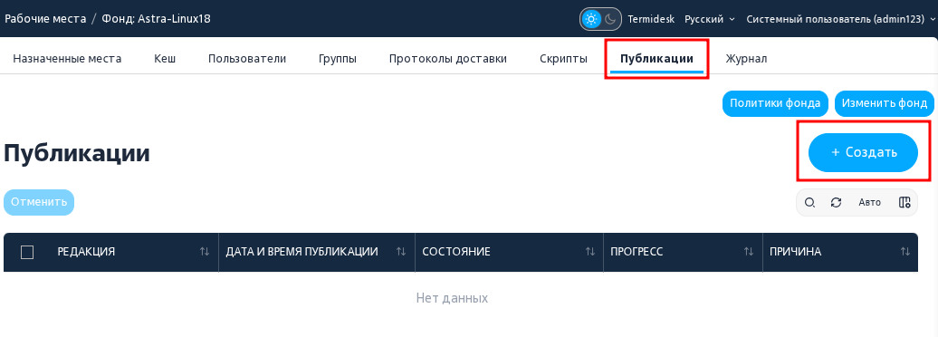938x337 pixels.
Task: Sort by Редакция column arrows
Action: click(205, 252)
